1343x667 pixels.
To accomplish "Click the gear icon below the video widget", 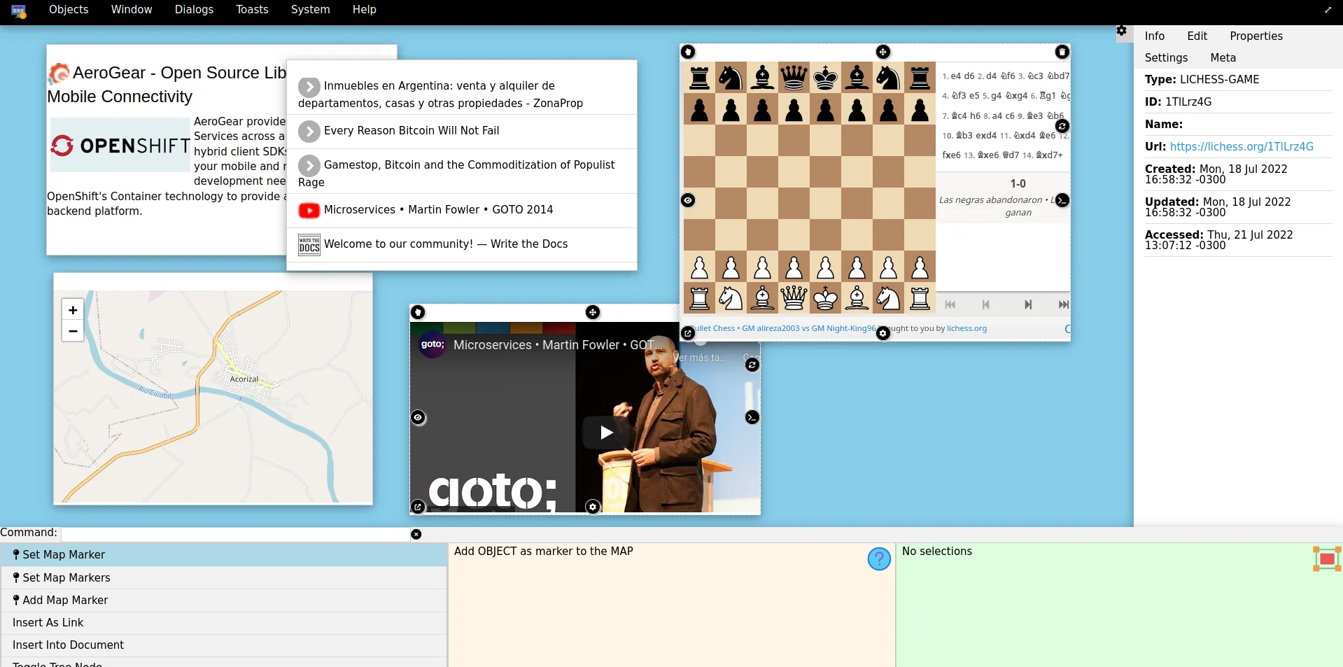I will point(593,507).
